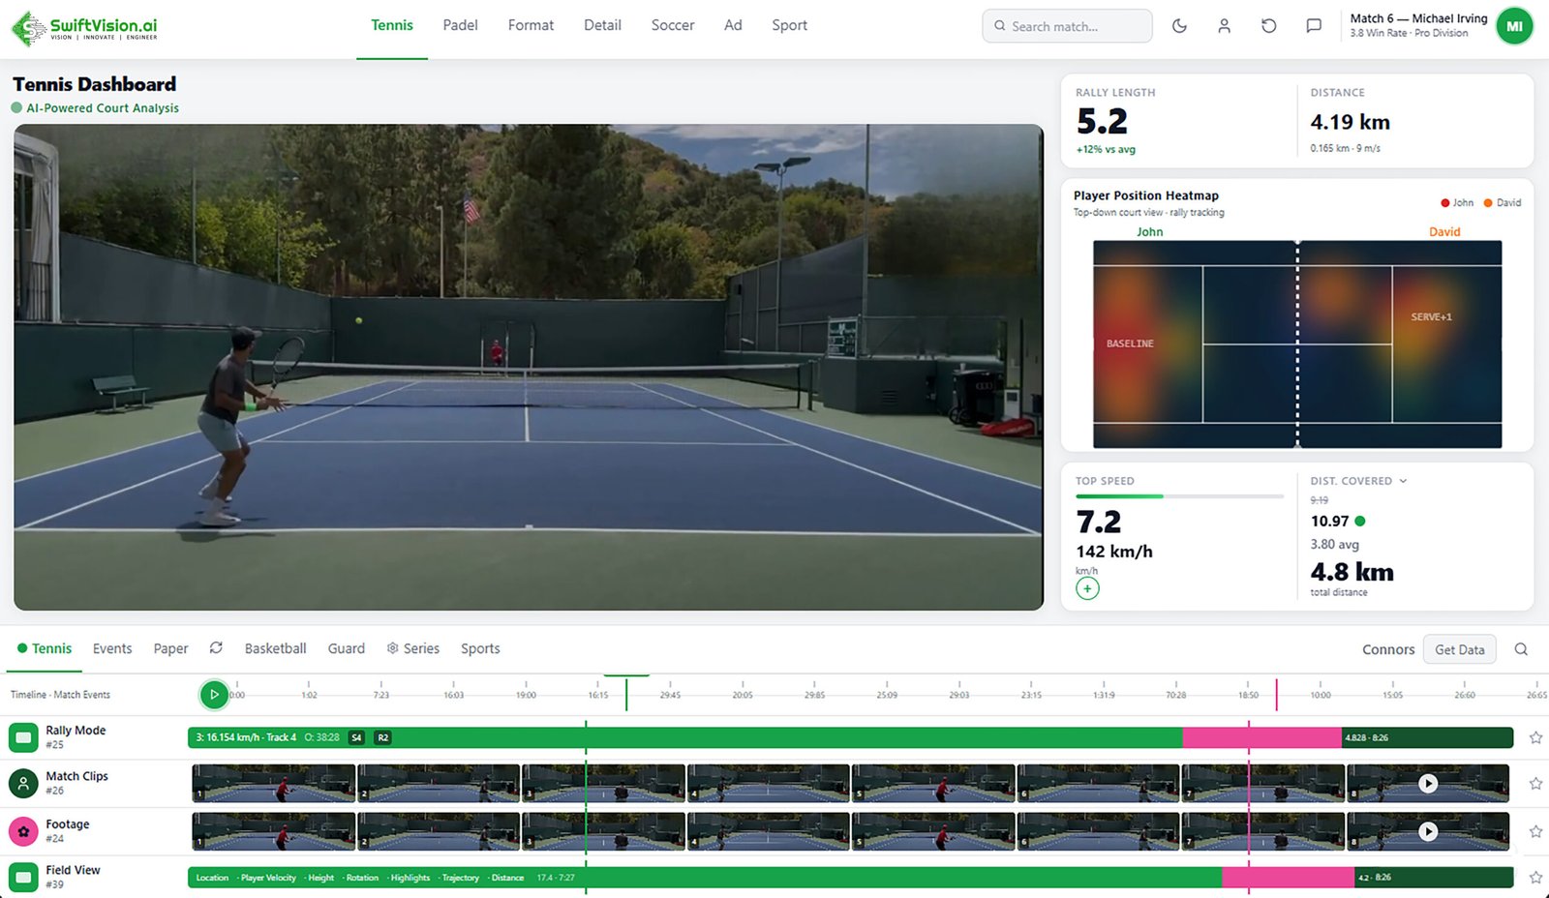The image size is (1549, 898).
Task: Click Player Velocity in Field View track
Action: 268,878
